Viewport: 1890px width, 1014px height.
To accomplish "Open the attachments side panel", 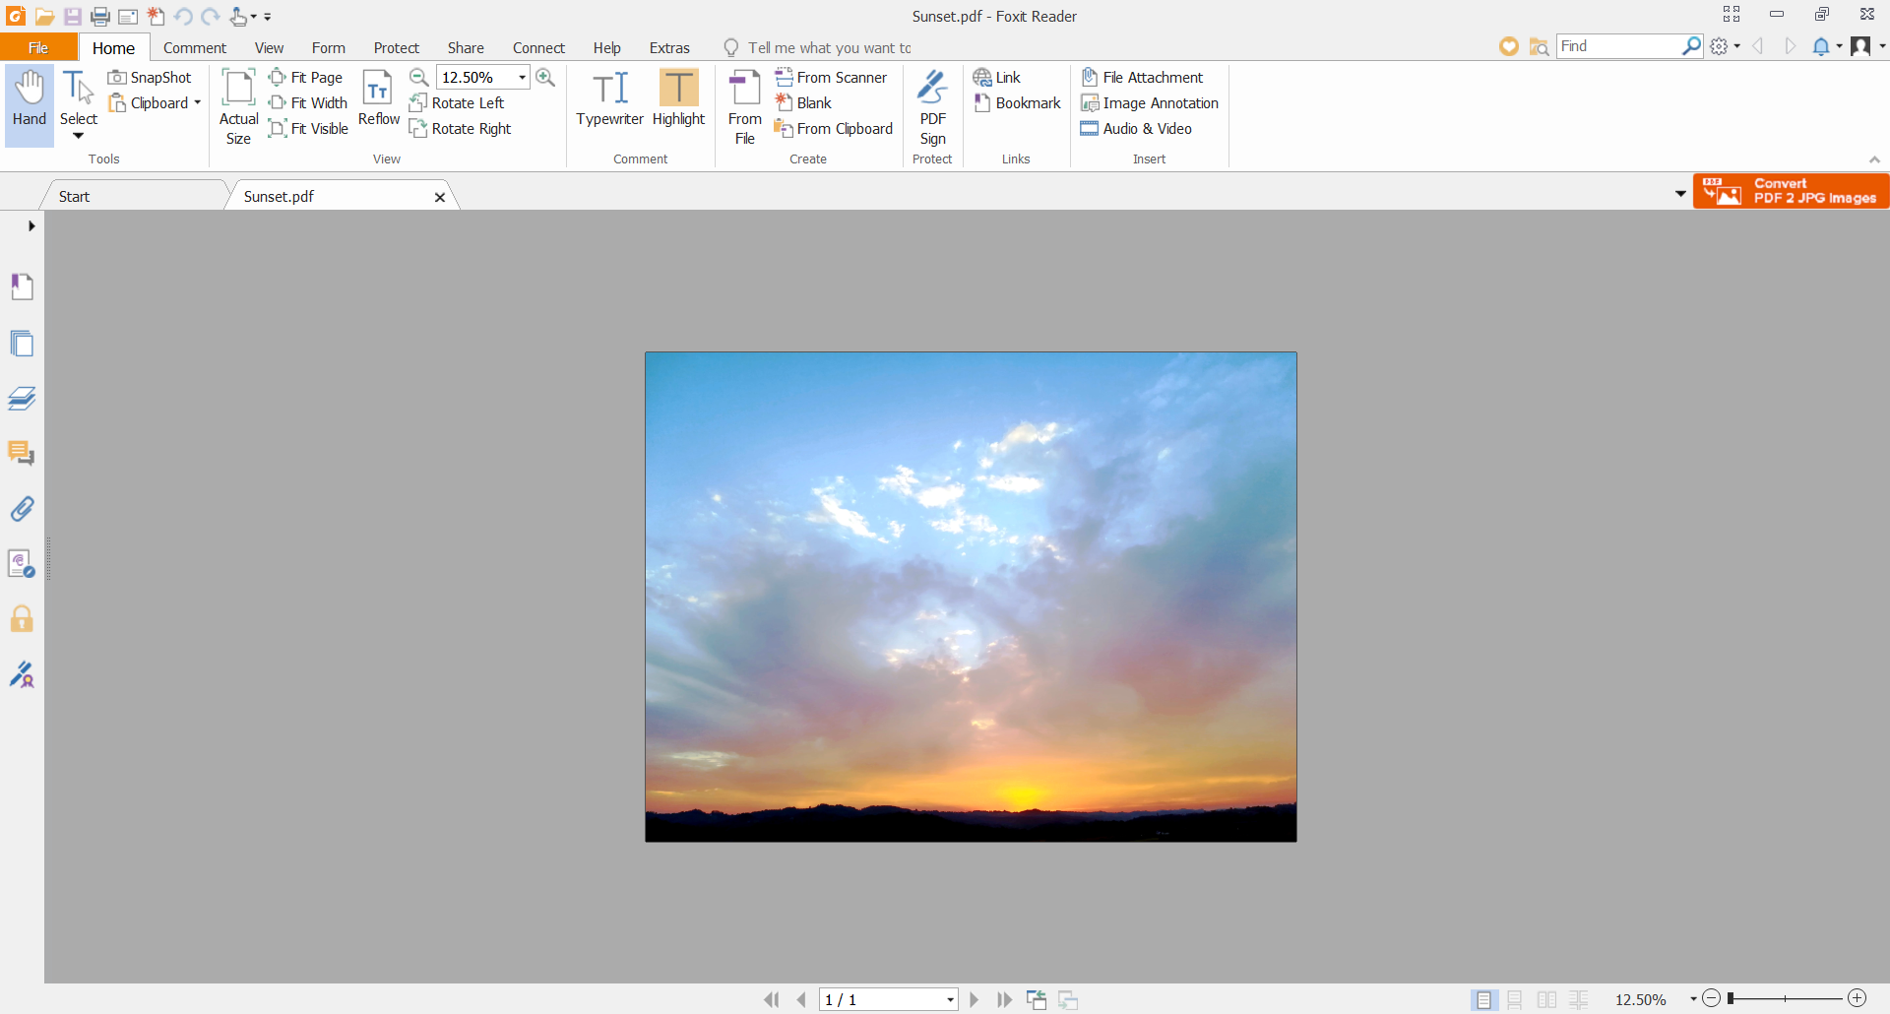I will click(22, 509).
